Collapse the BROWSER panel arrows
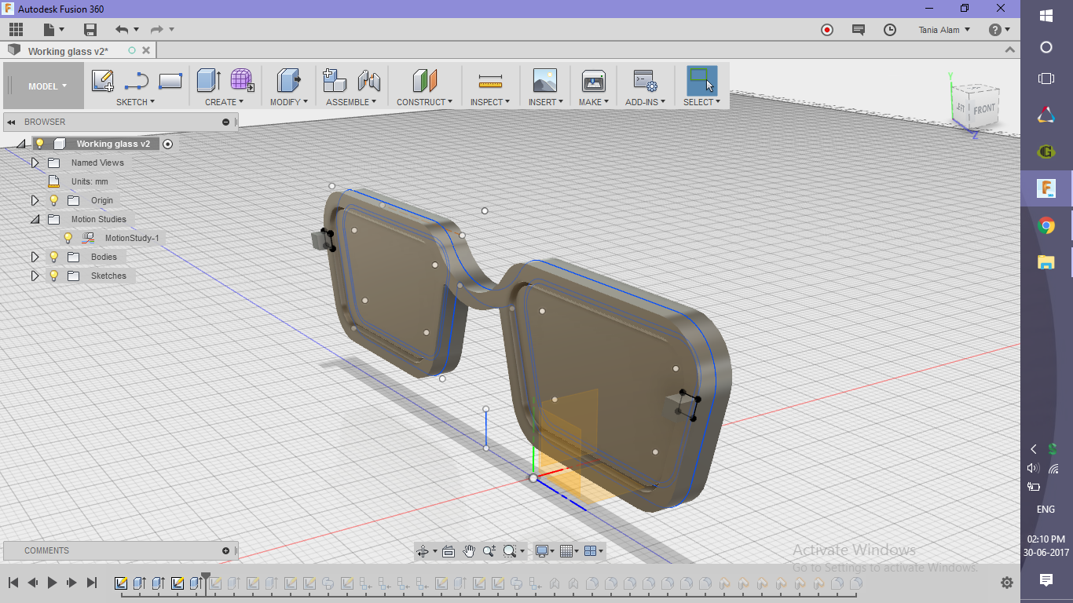The height and width of the screenshot is (603, 1073). point(12,122)
